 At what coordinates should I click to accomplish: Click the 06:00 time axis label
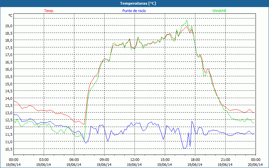74,160
